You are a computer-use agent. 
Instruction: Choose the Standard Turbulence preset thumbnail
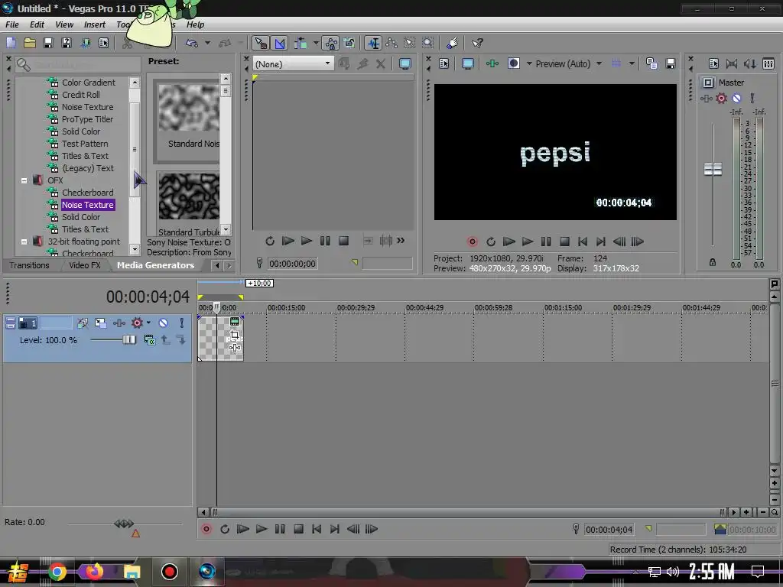click(x=188, y=196)
